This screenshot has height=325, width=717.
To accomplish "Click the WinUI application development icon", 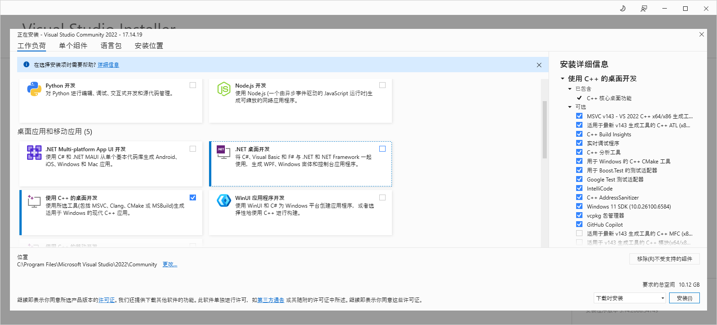I will click(223, 200).
